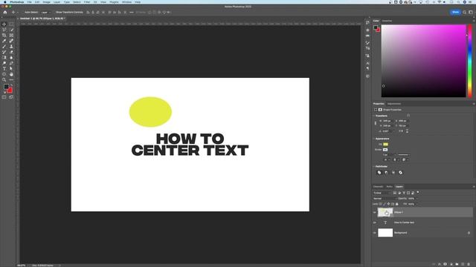Click the delete layer trash icon
The image size is (476, 267).
pos(469,264)
